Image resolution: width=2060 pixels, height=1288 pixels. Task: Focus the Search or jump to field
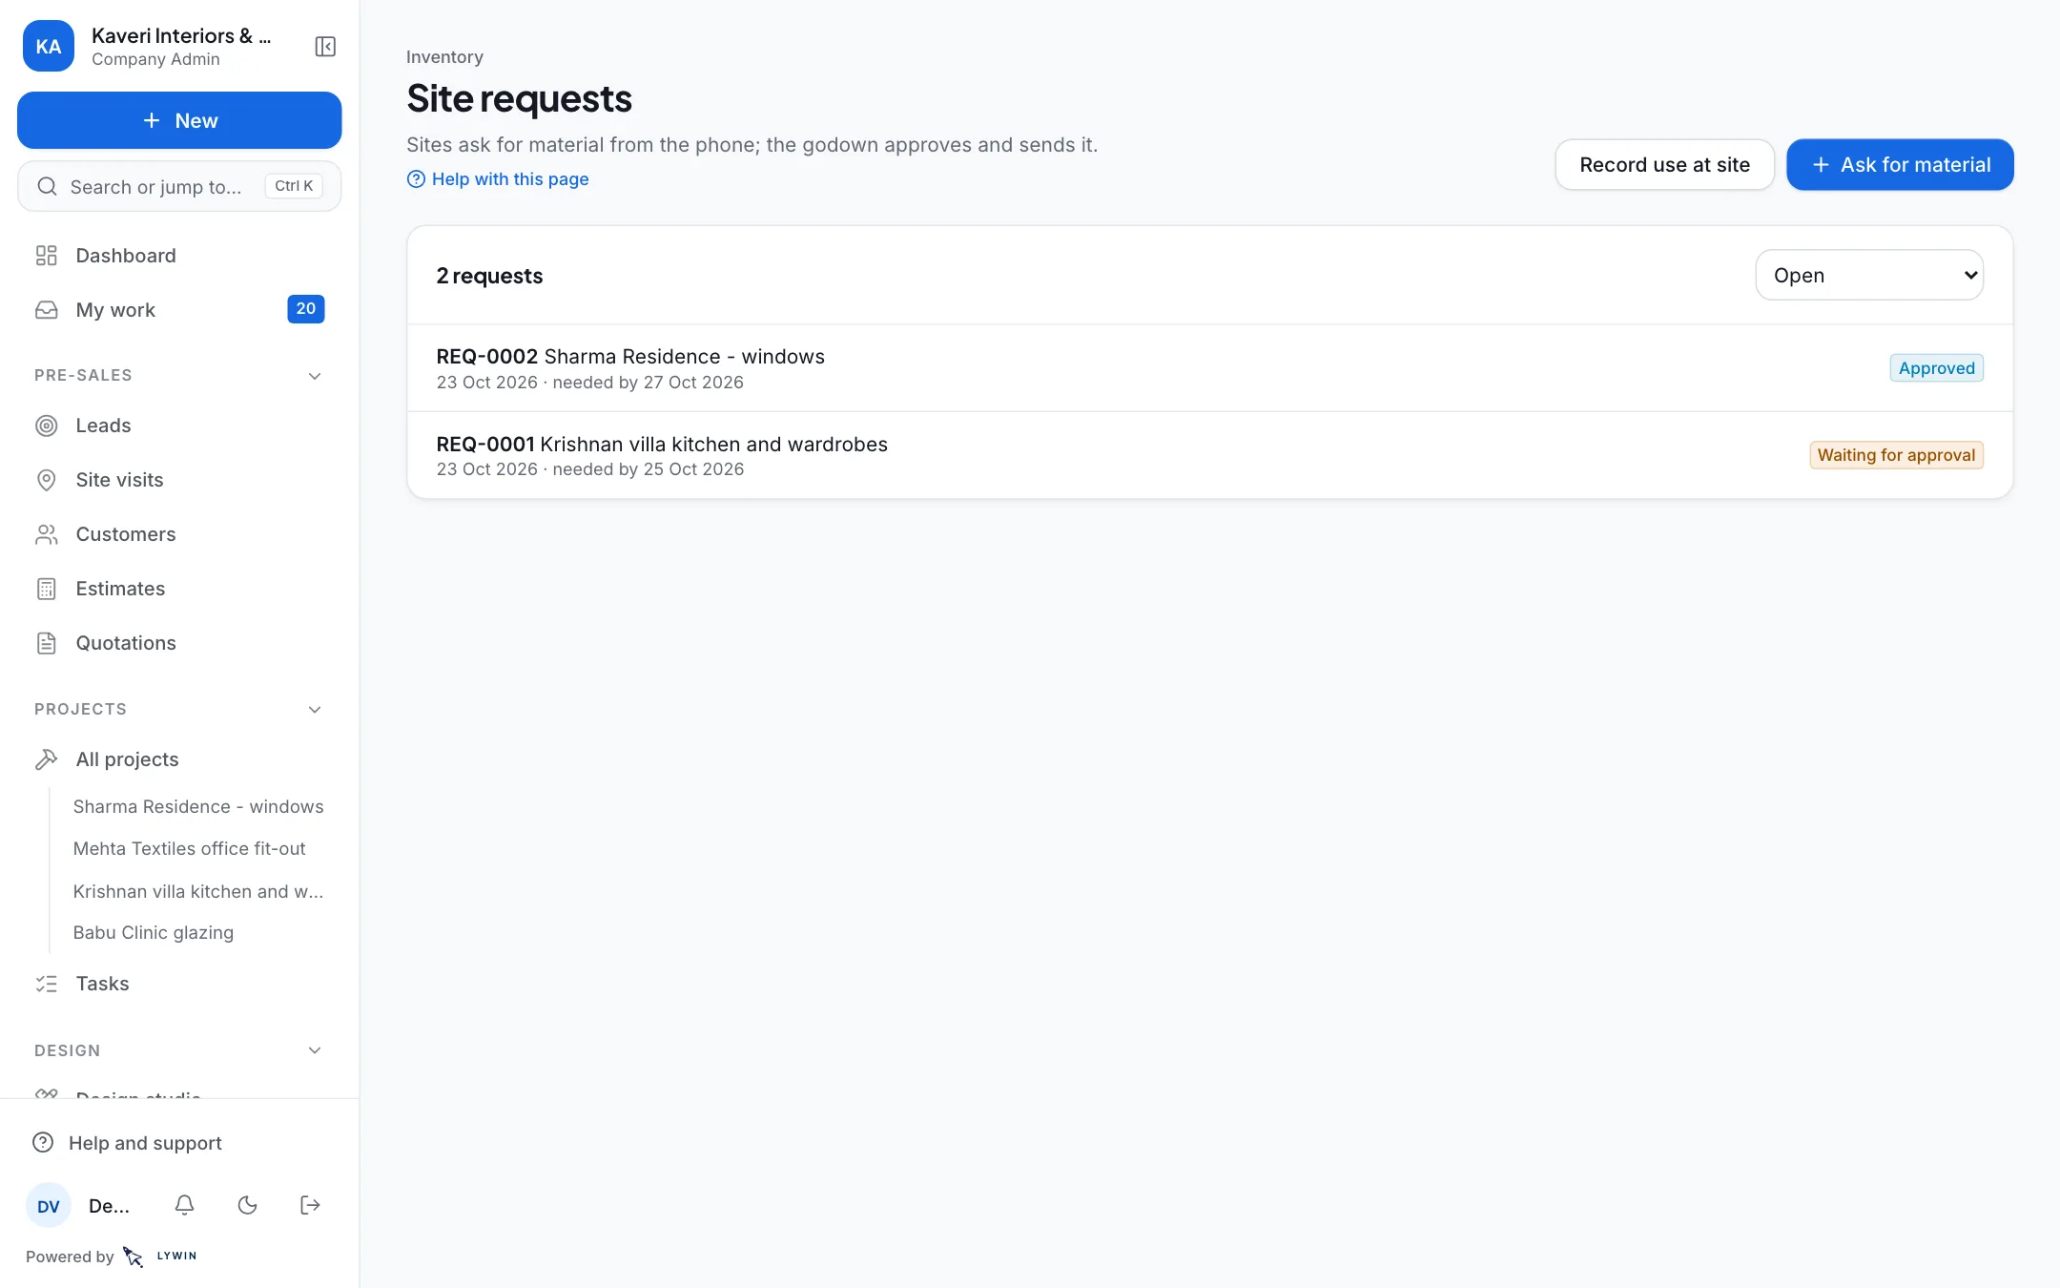tap(179, 186)
